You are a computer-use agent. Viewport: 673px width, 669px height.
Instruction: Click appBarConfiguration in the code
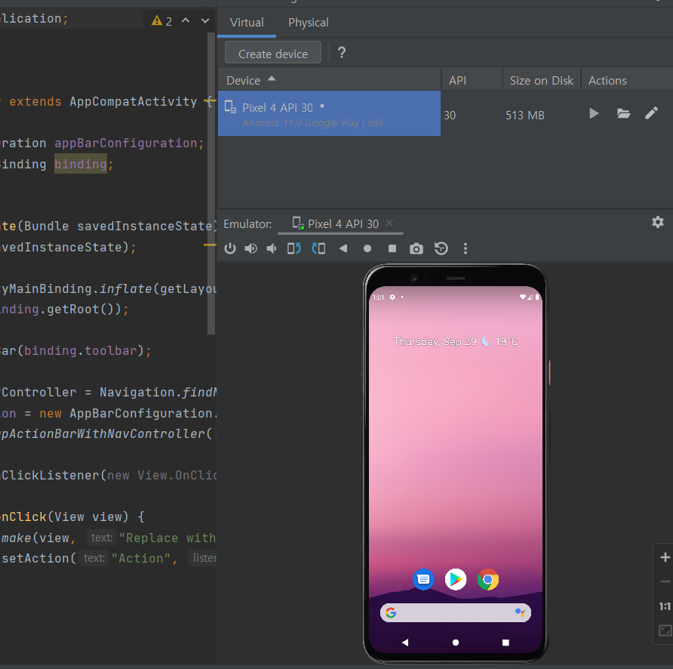point(126,143)
